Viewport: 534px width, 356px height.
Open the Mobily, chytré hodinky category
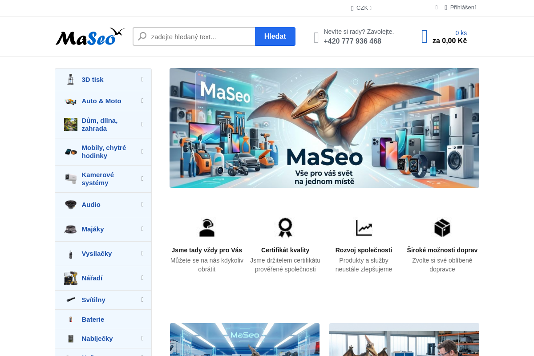[x=103, y=152]
